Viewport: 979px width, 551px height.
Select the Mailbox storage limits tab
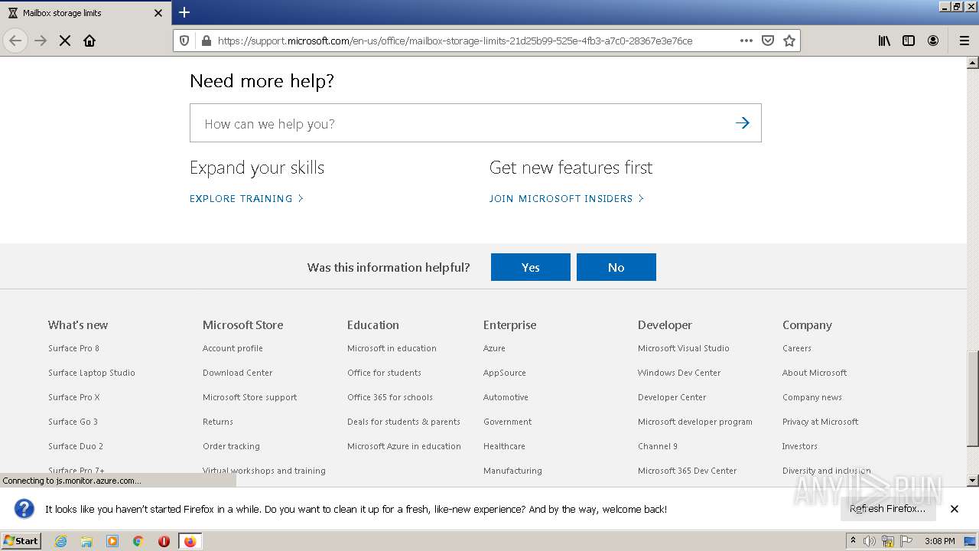pyautogui.click(x=85, y=13)
